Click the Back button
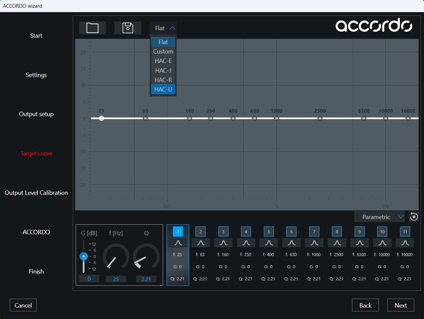This screenshot has width=424, height=319. click(x=365, y=305)
